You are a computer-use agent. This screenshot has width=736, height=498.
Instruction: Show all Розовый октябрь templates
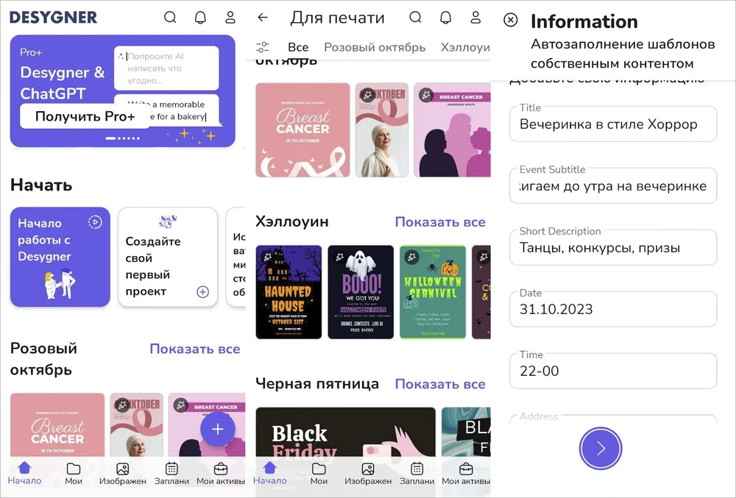coord(194,349)
